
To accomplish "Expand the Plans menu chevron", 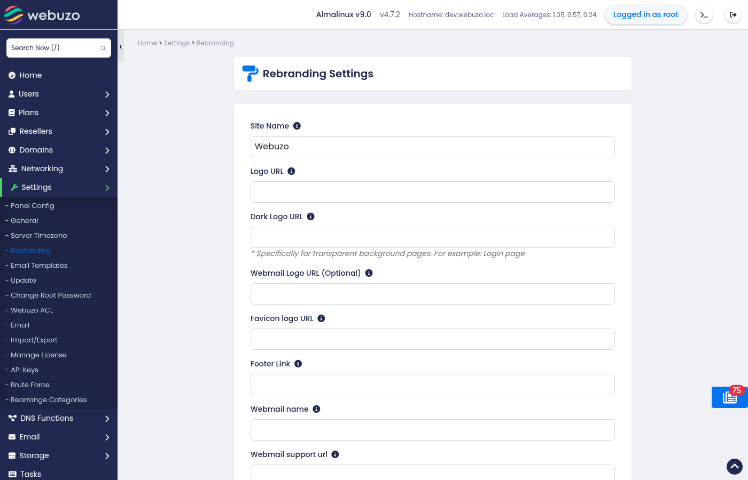I will pyautogui.click(x=107, y=113).
